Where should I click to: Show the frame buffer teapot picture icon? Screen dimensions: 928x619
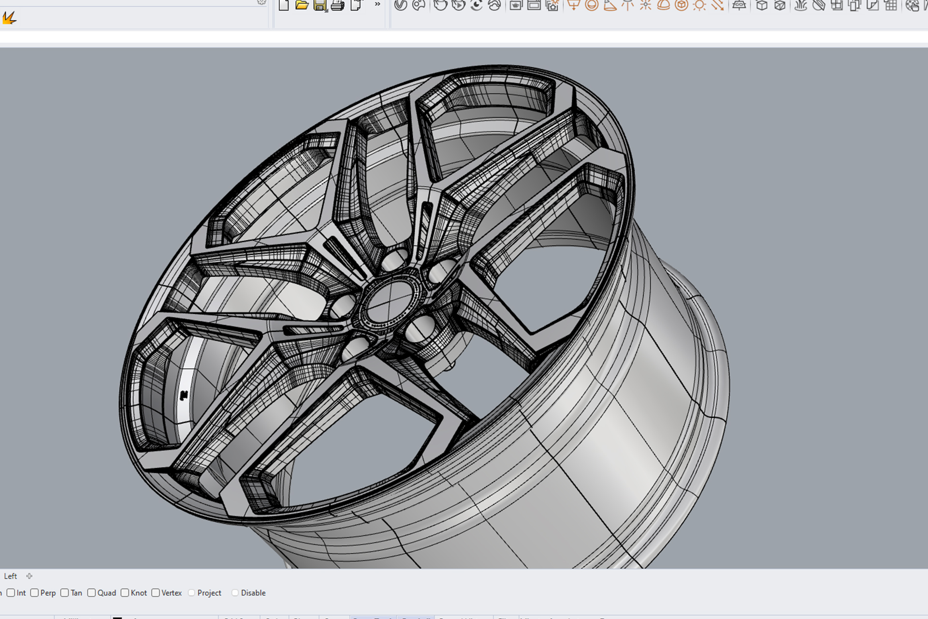[516, 5]
